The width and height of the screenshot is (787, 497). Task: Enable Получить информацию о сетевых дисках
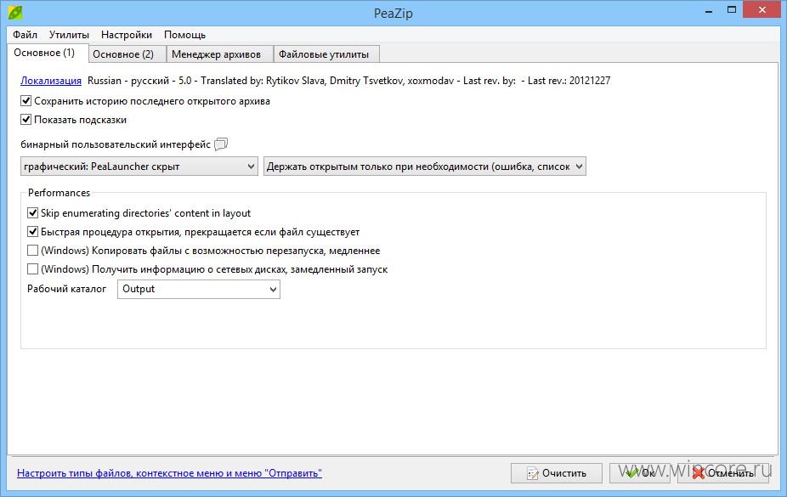(x=32, y=269)
